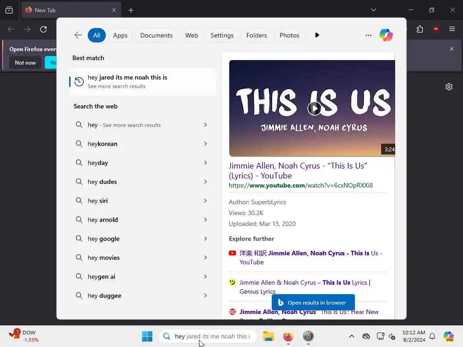Select the All filter tab
The width and height of the screenshot is (463, 347).
coord(97,35)
